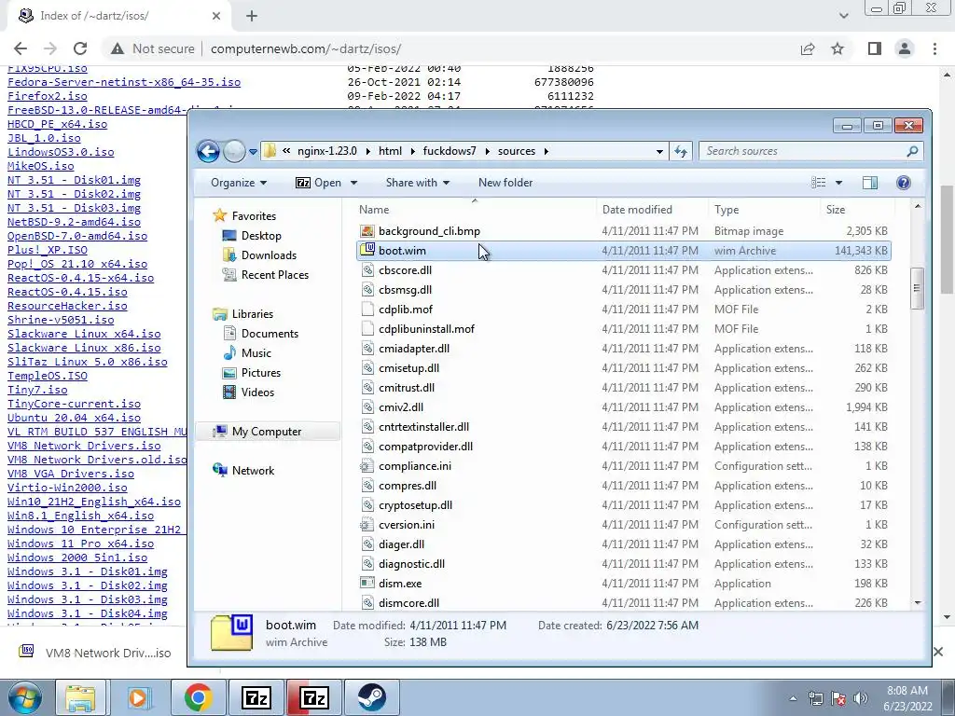955x716 pixels.
Task: Expand the arrow after sources breadcrumb
Action: click(x=547, y=151)
